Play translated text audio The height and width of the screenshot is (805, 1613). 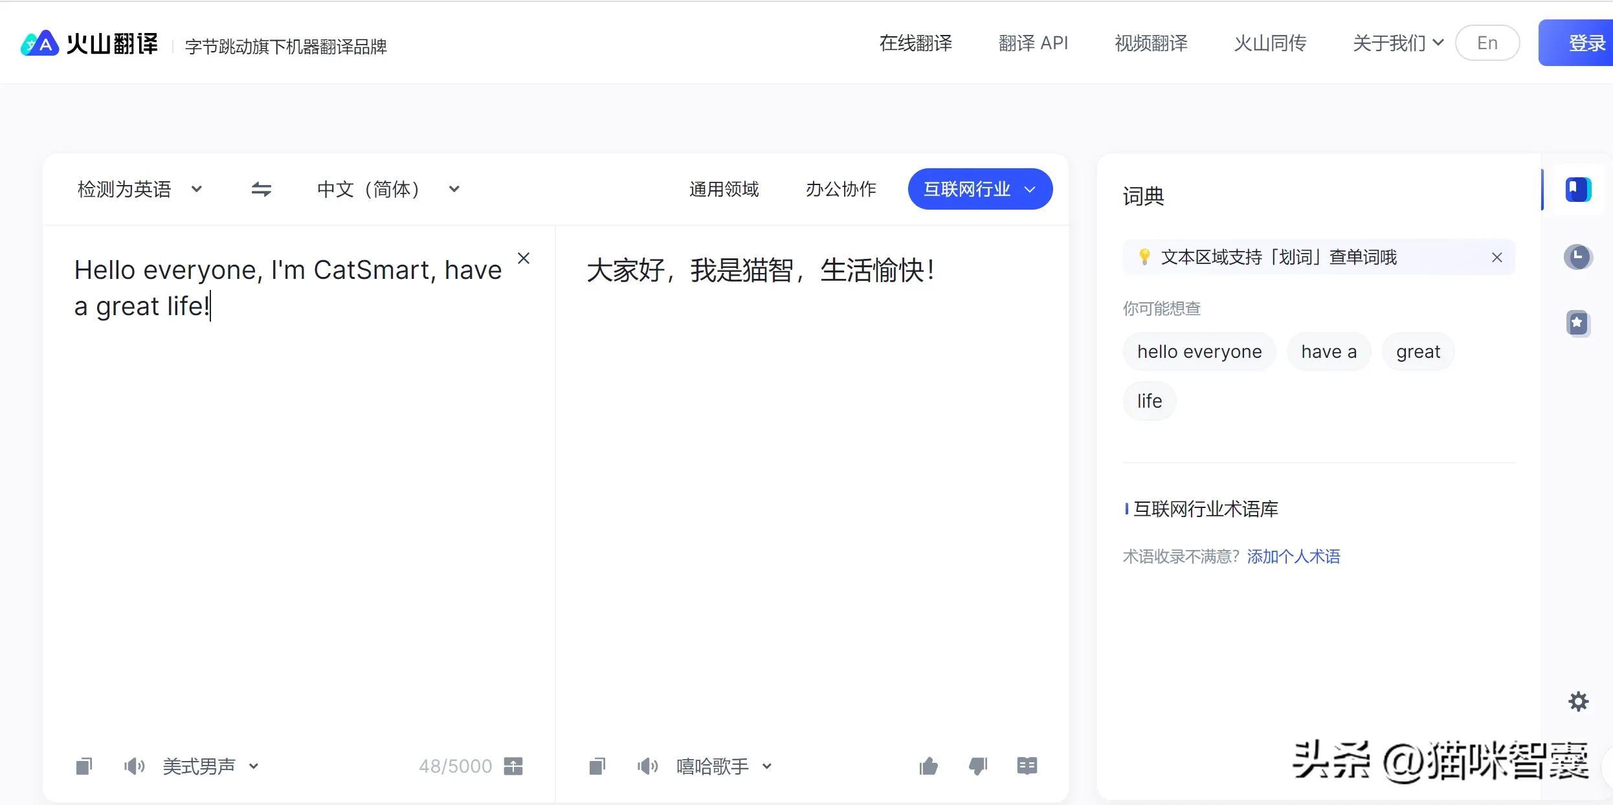pos(648,766)
